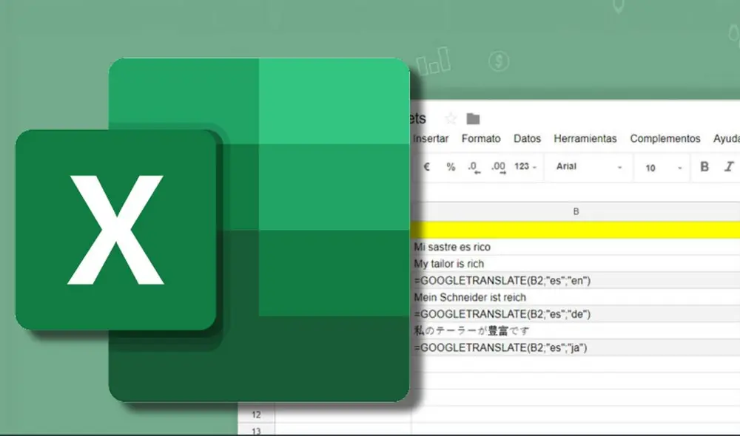Open the Datos menu
The width and height of the screenshot is (740, 436).
pyautogui.click(x=527, y=138)
